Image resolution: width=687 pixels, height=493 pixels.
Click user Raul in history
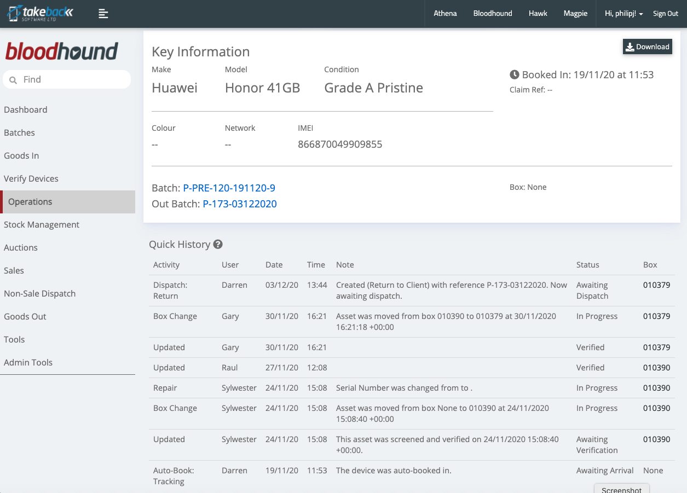230,368
